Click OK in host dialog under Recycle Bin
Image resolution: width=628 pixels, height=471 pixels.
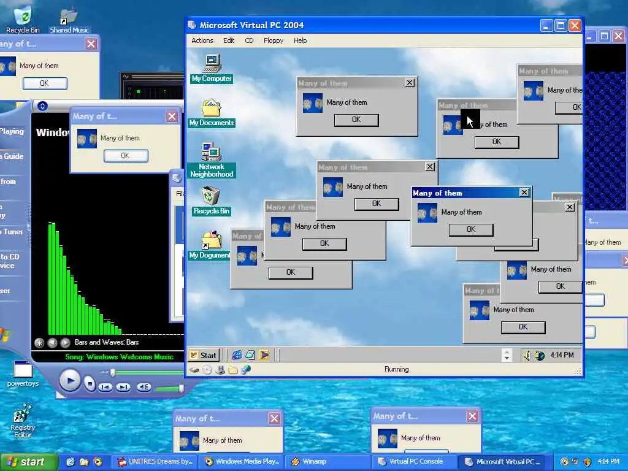(x=44, y=83)
